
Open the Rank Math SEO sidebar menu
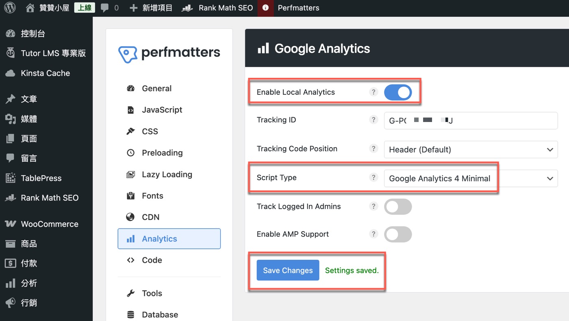[46, 198]
